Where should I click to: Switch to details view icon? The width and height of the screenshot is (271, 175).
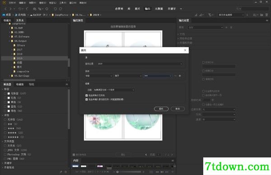click(x=162, y=172)
